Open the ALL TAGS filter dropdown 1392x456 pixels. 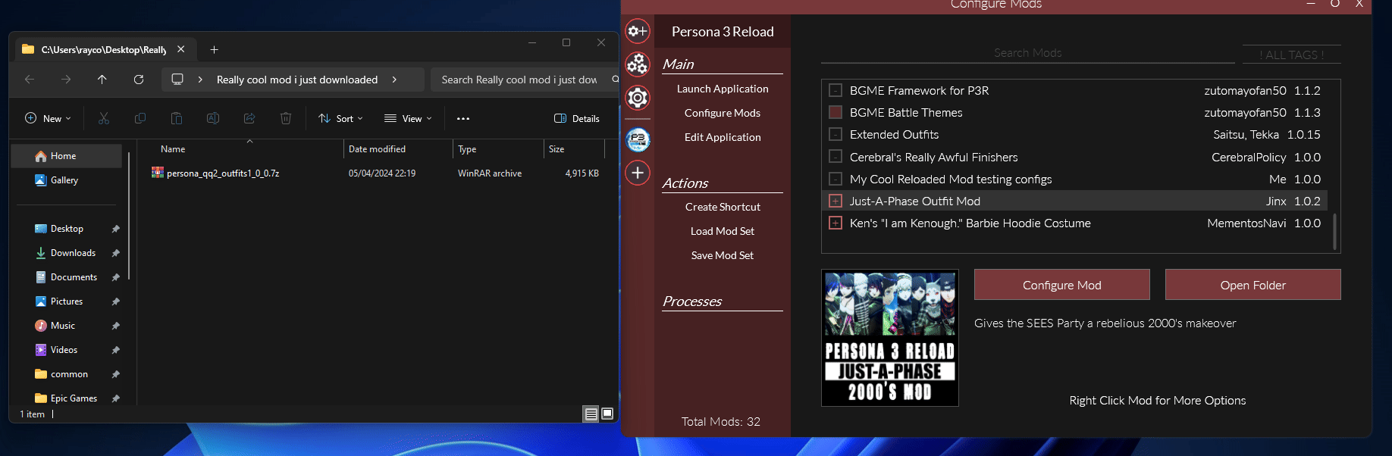tap(1291, 55)
